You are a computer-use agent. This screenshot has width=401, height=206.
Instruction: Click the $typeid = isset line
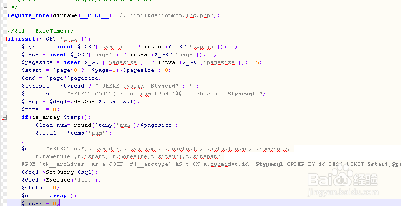[130, 47]
